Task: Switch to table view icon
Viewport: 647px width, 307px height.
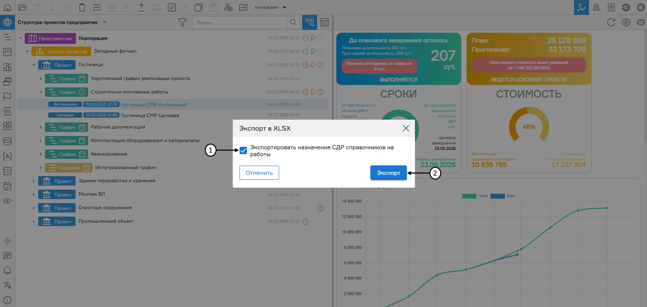Action: click(x=325, y=22)
